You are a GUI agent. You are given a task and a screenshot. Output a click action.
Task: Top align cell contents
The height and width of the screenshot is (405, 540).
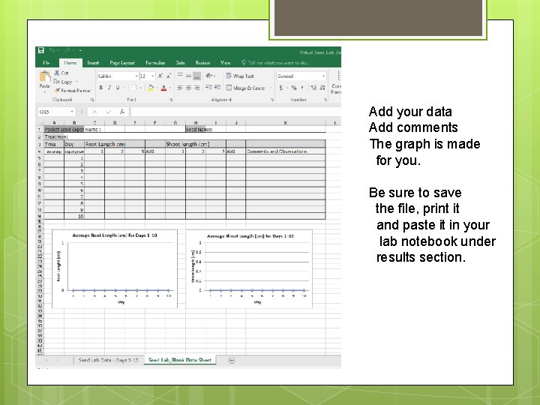(x=180, y=76)
